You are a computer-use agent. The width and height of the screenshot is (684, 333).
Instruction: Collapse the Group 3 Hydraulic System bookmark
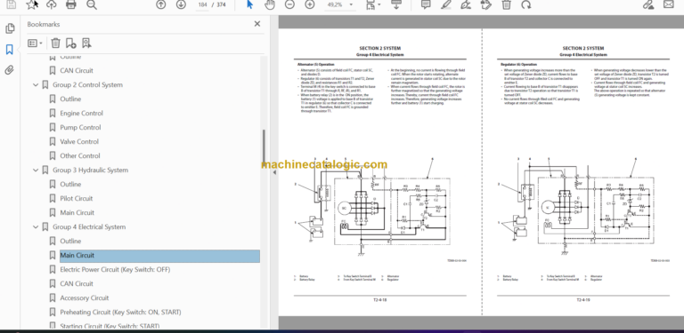tap(36, 170)
